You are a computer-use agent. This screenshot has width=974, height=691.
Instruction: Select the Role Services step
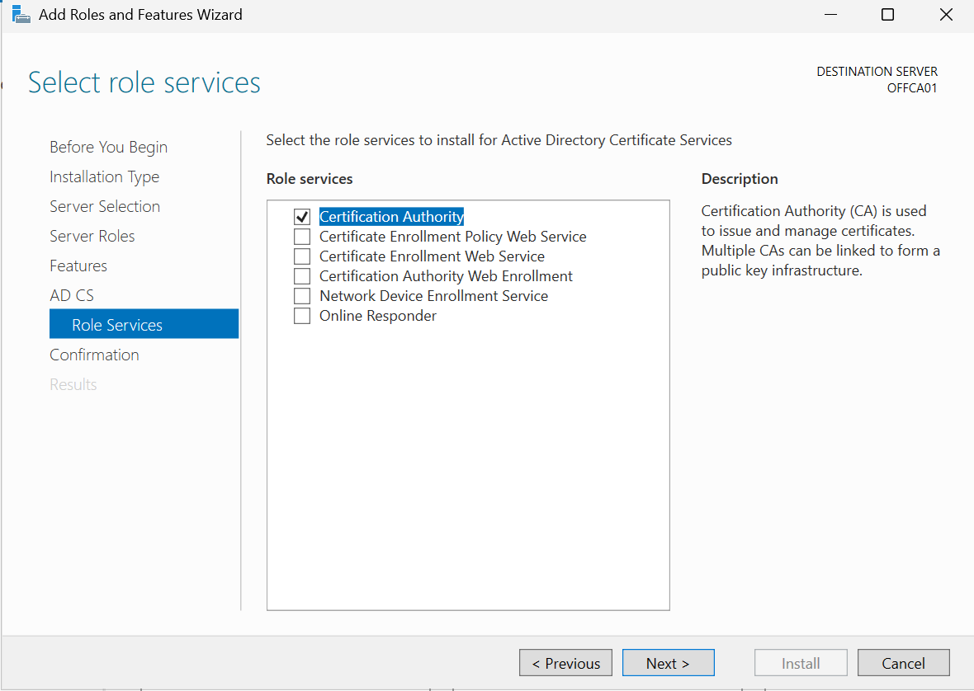pos(117,326)
